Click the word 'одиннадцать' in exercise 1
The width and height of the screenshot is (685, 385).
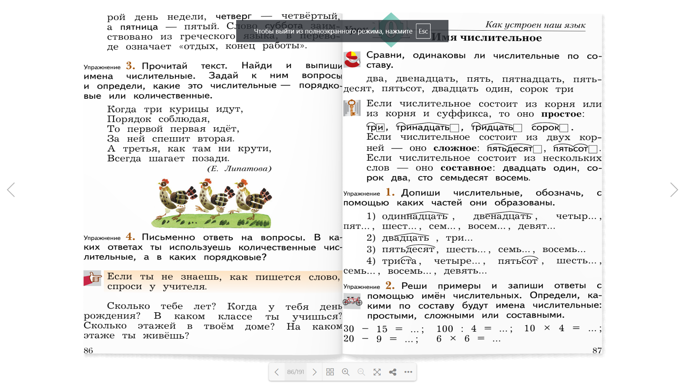click(x=415, y=216)
